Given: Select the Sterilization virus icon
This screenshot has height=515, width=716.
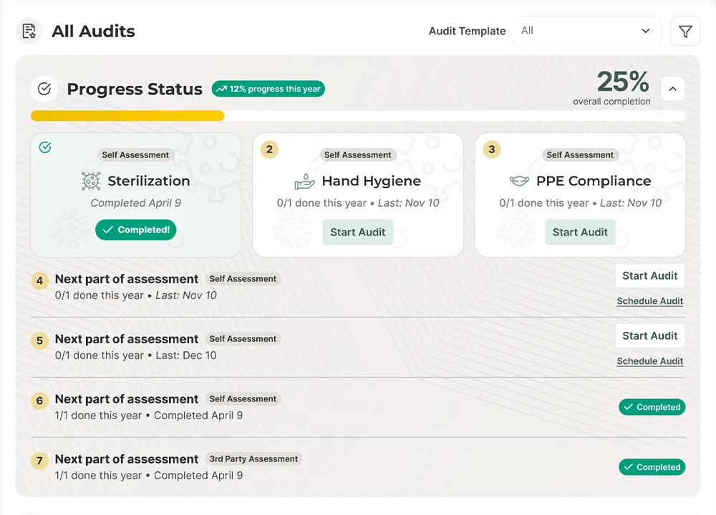Looking at the screenshot, I should [x=90, y=181].
